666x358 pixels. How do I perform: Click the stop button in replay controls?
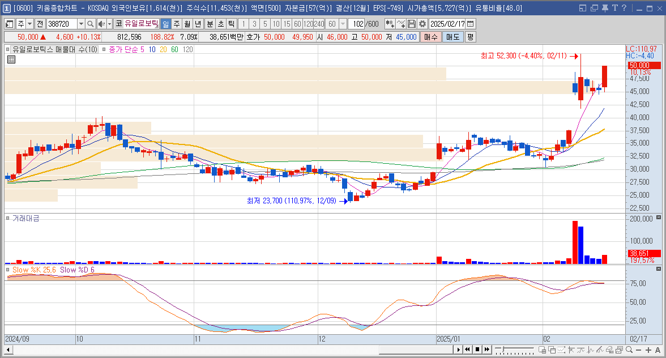[477, 350]
